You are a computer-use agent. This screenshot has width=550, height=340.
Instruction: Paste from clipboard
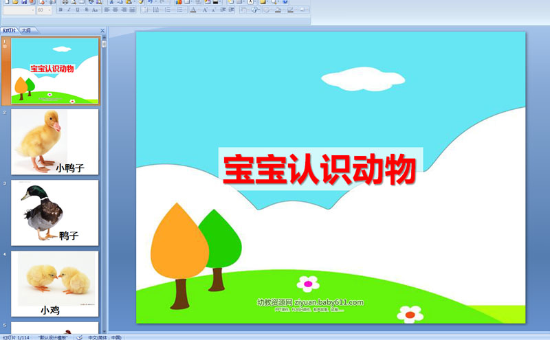click(129, 2)
